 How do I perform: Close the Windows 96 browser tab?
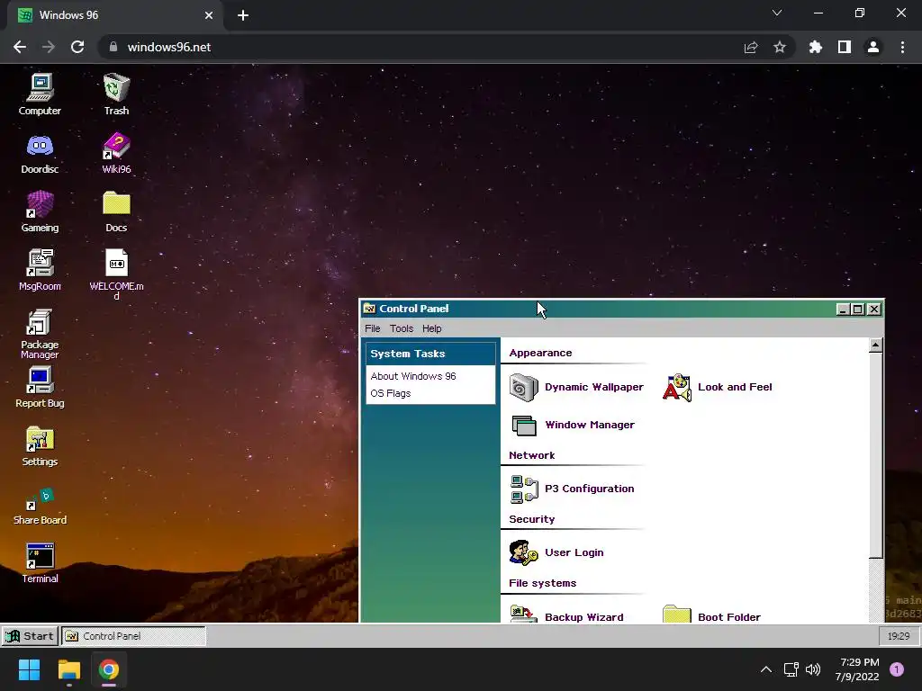[209, 15]
